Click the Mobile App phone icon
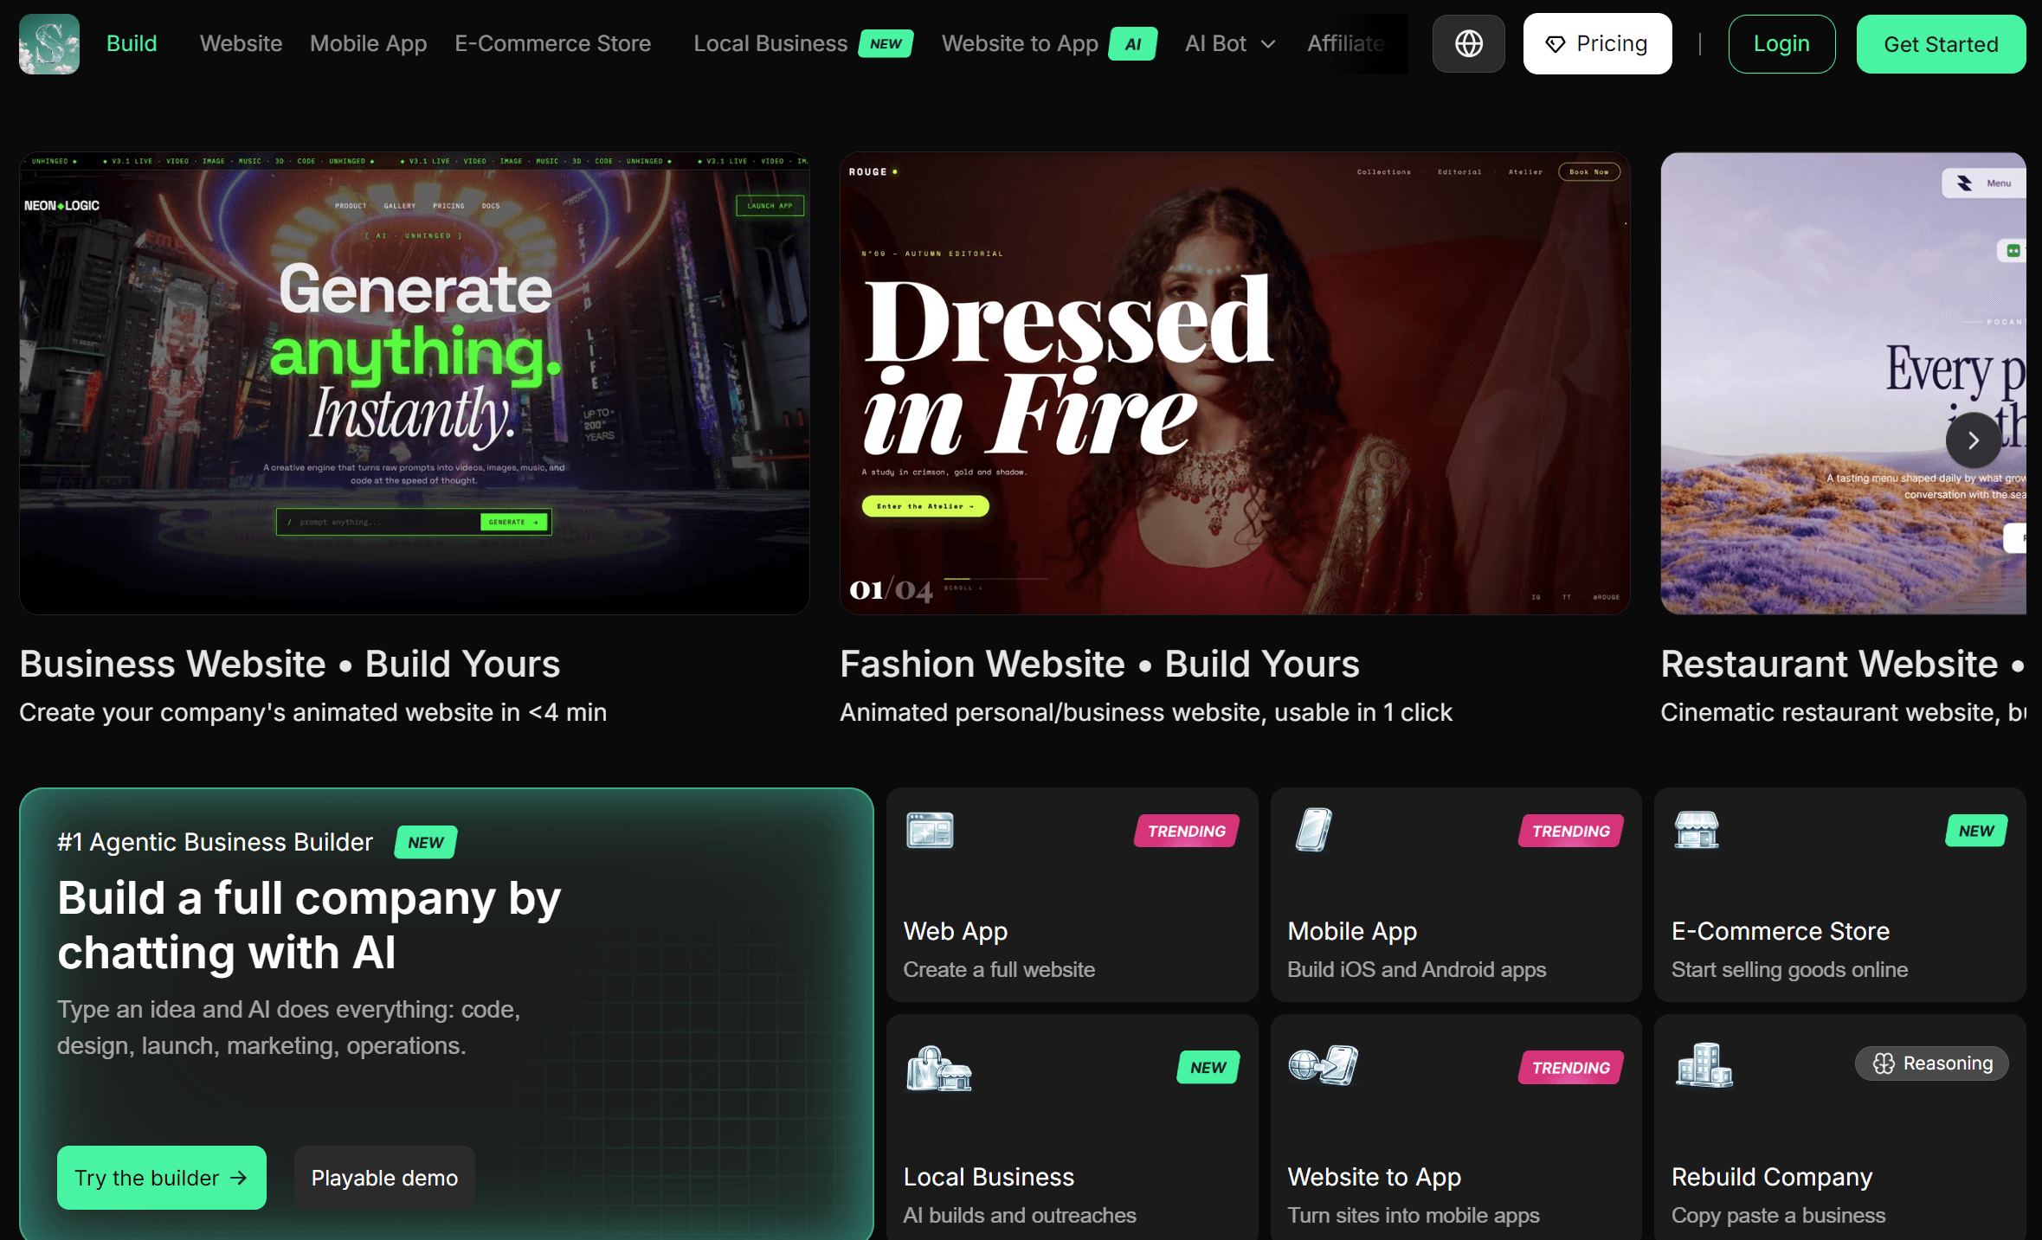 click(x=1313, y=831)
